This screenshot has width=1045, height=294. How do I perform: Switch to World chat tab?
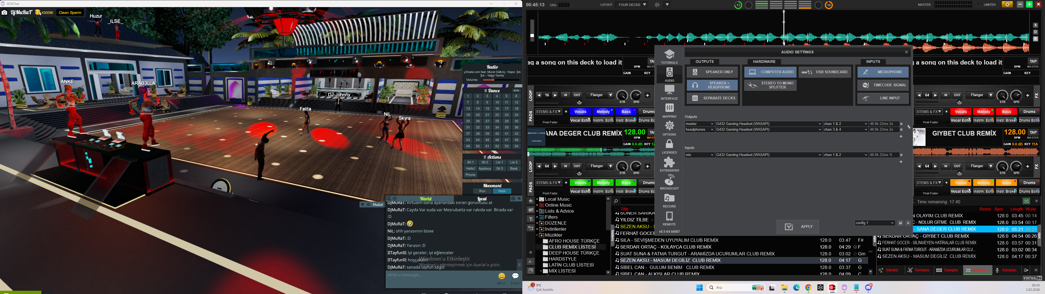426,198
